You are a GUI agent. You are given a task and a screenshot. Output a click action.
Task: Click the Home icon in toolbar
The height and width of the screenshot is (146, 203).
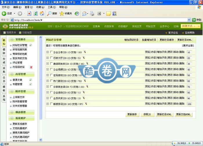pyautogui.click(x=42, y=13)
